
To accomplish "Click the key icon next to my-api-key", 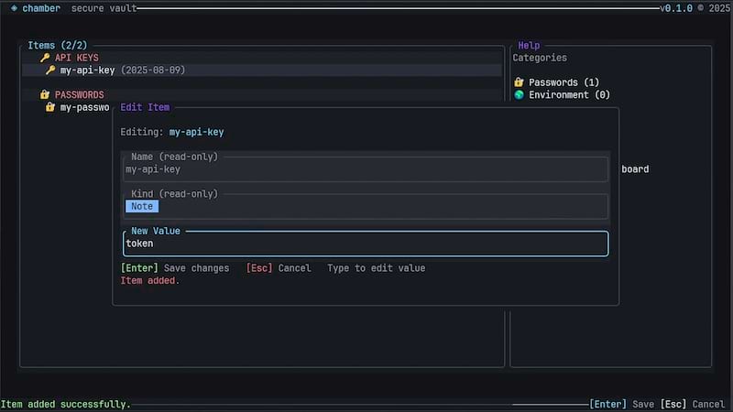I will click(50, 70).
